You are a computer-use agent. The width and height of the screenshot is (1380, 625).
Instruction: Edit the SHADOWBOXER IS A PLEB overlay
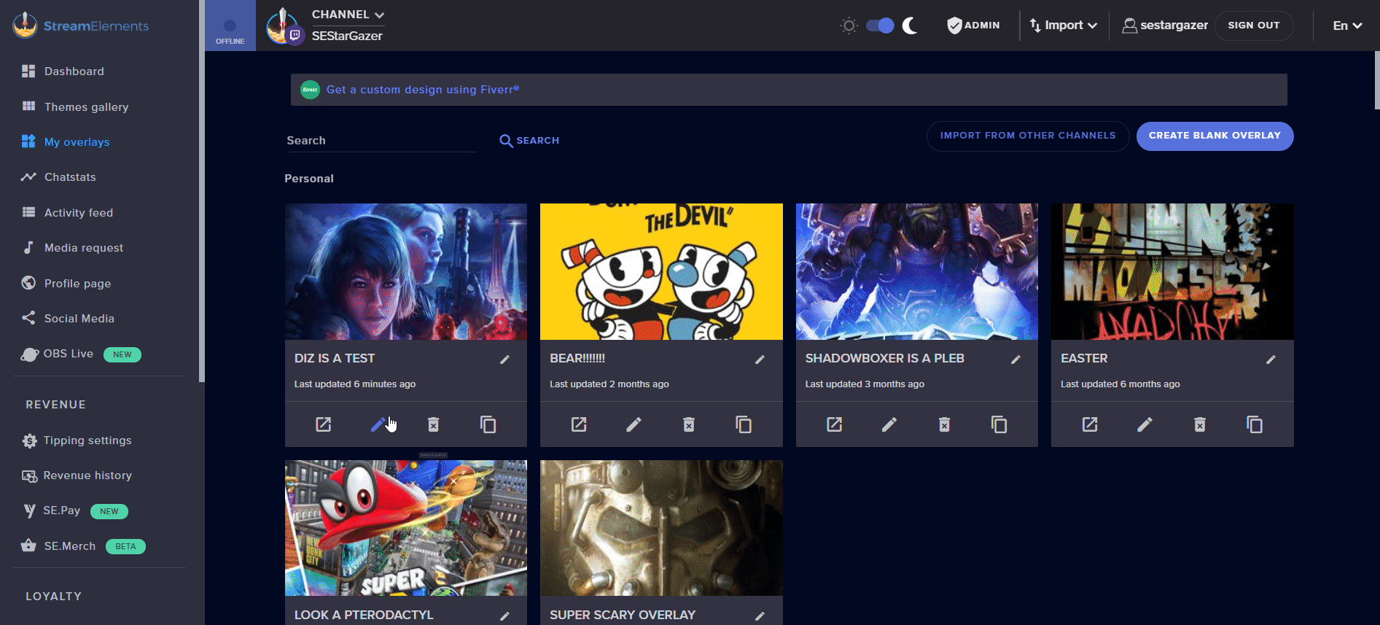889,424
